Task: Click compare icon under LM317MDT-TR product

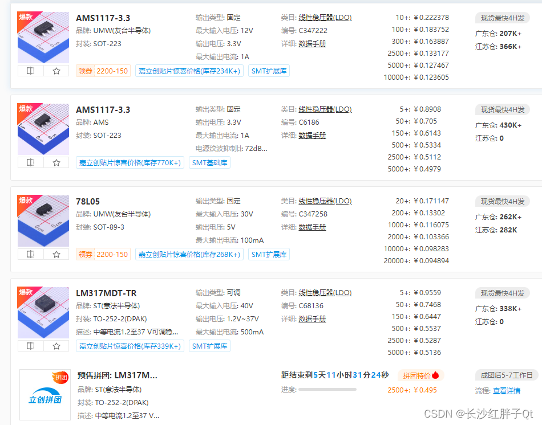Action: click(x=31, y=346)
